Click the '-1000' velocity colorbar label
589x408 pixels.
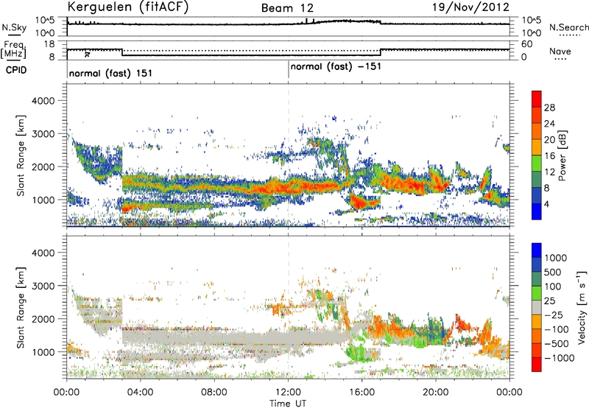coord(560,358)
